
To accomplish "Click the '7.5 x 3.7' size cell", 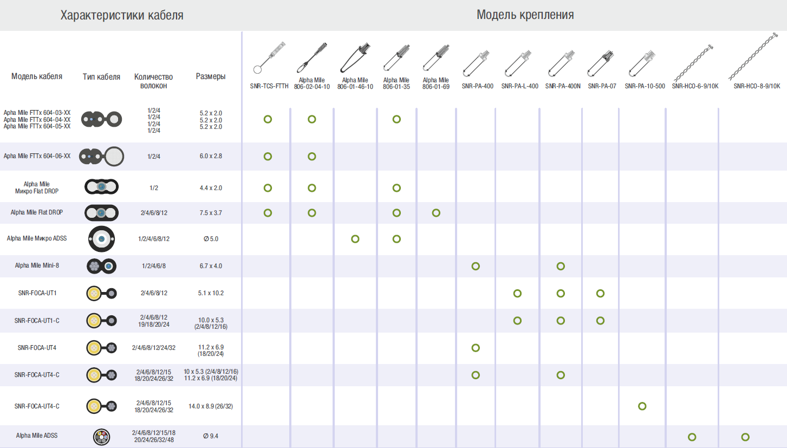I will pos(211,213).
